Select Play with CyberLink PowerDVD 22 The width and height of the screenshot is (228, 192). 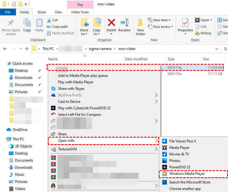[84, 108]
